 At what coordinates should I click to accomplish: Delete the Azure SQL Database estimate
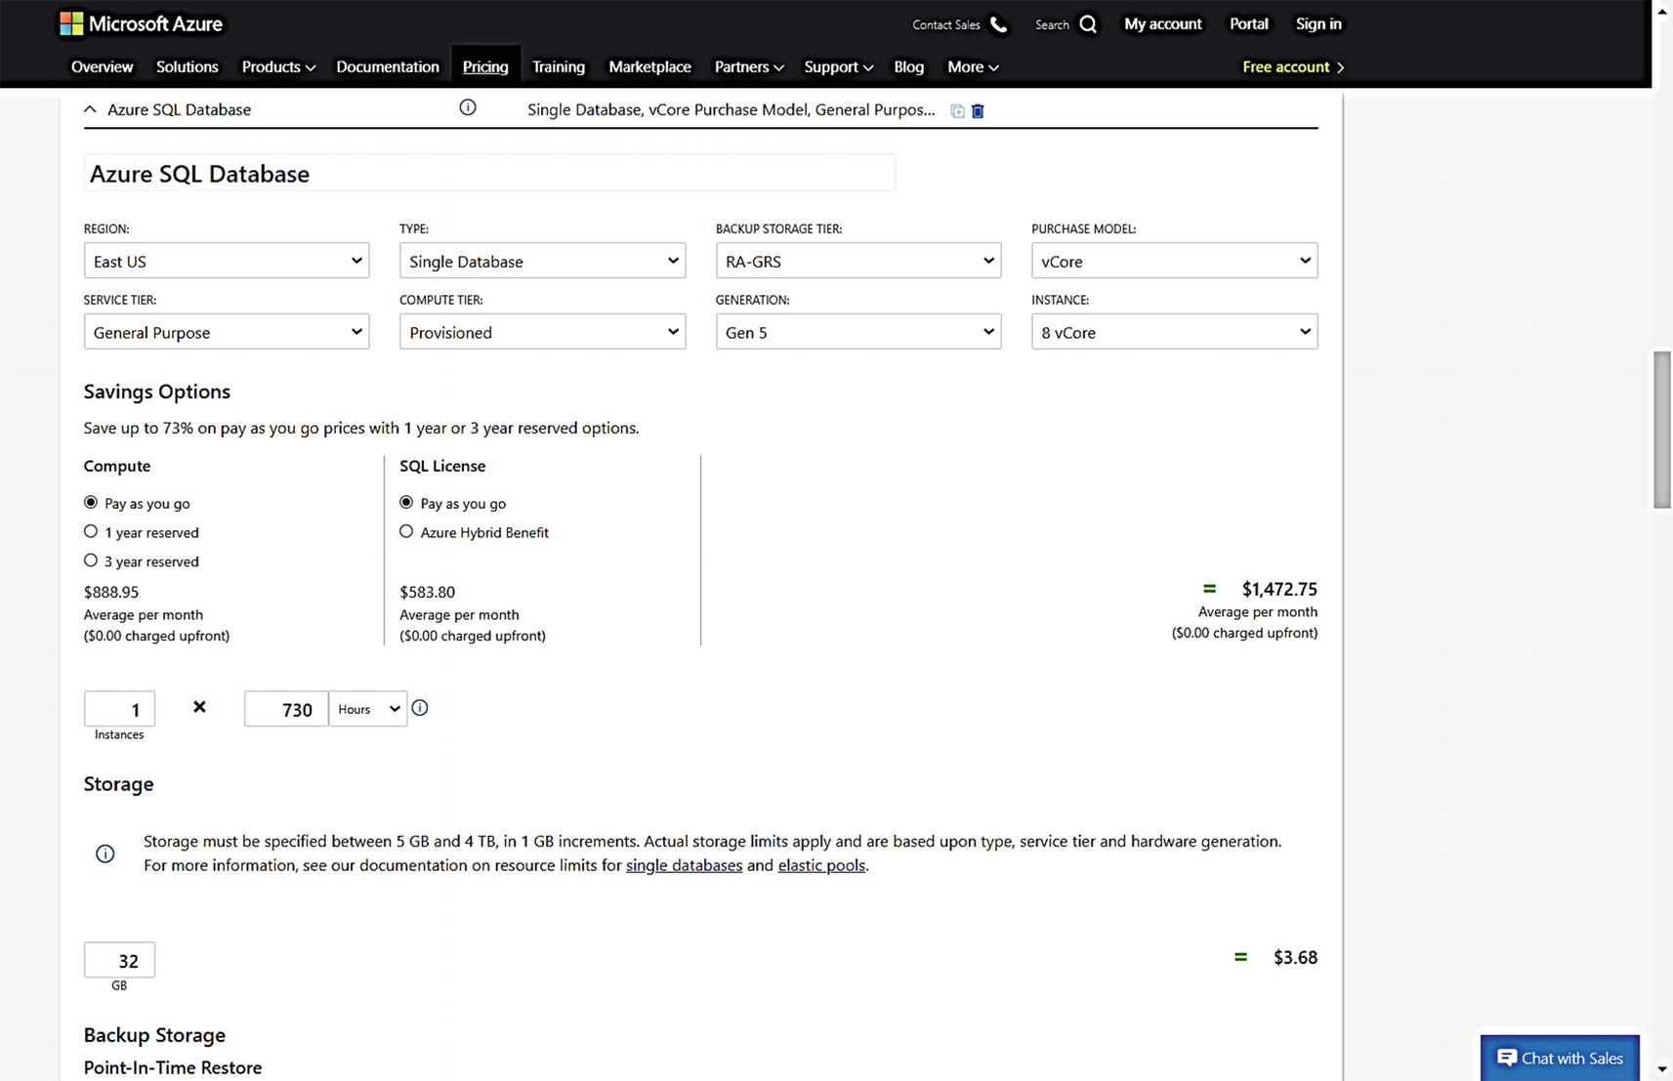(978, 110)
